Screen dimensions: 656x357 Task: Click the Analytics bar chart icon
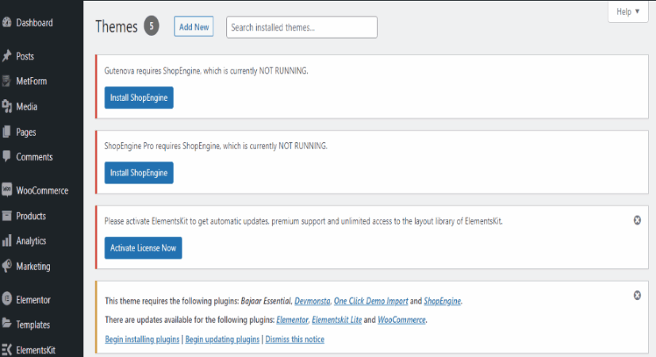pos(6,240)
